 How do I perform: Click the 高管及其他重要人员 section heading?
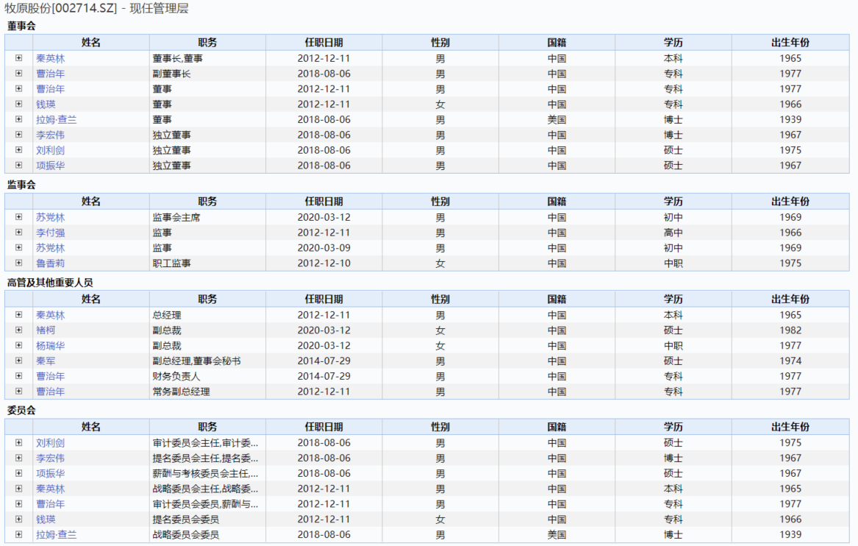click(50, 283)
